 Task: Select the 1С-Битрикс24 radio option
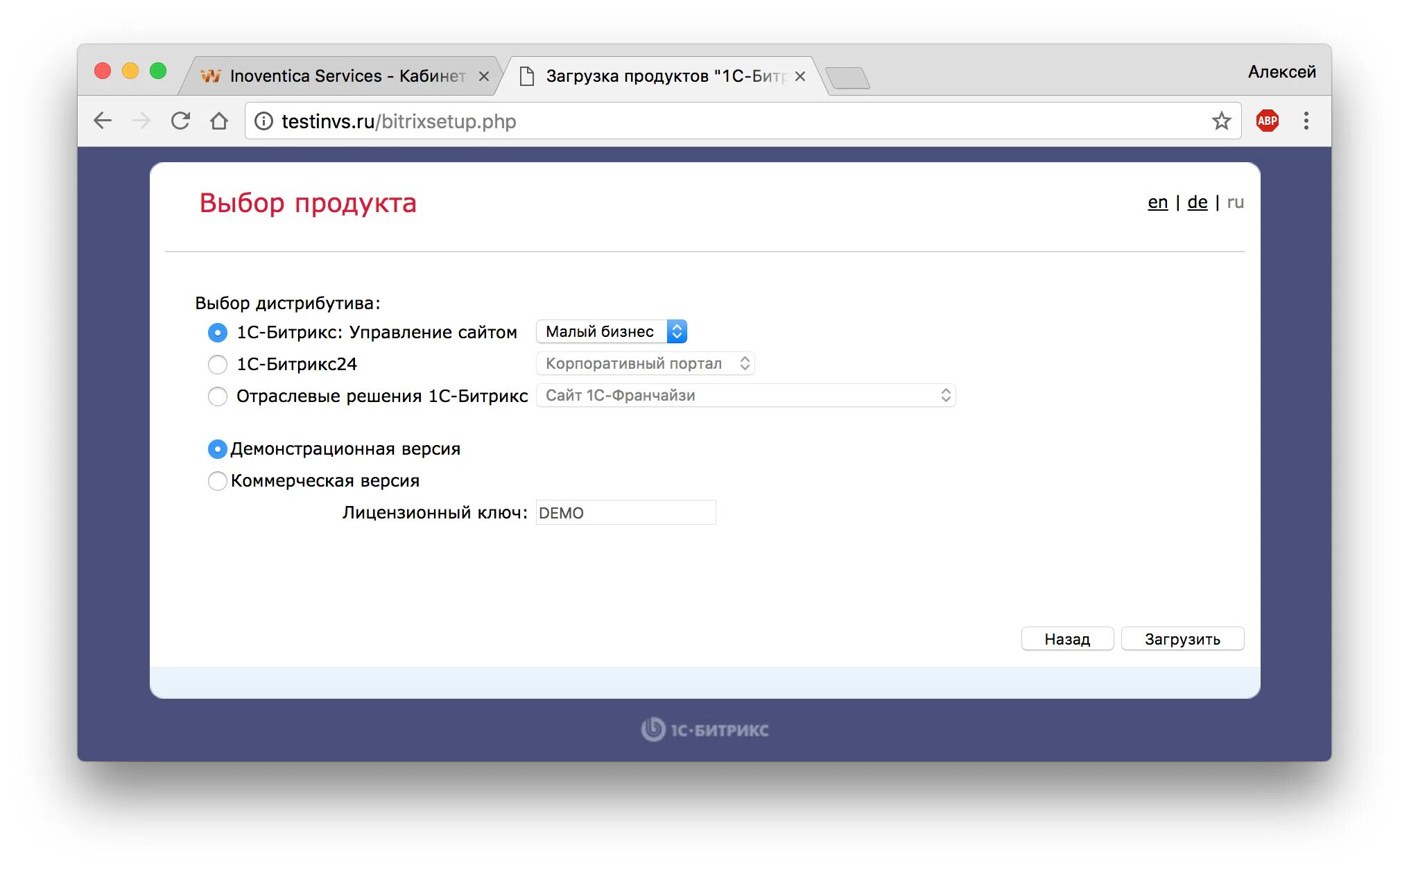pos(218,365)
